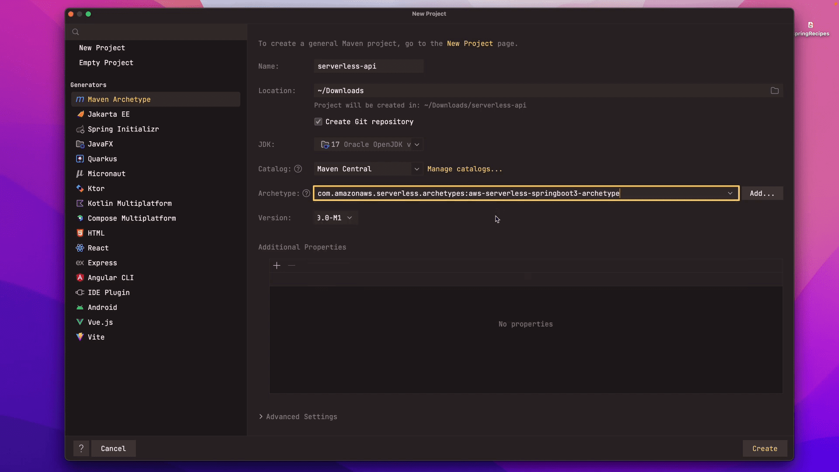Click the Ktor generator icon
The width and height of the screenshot is (839, 472).
80,188
